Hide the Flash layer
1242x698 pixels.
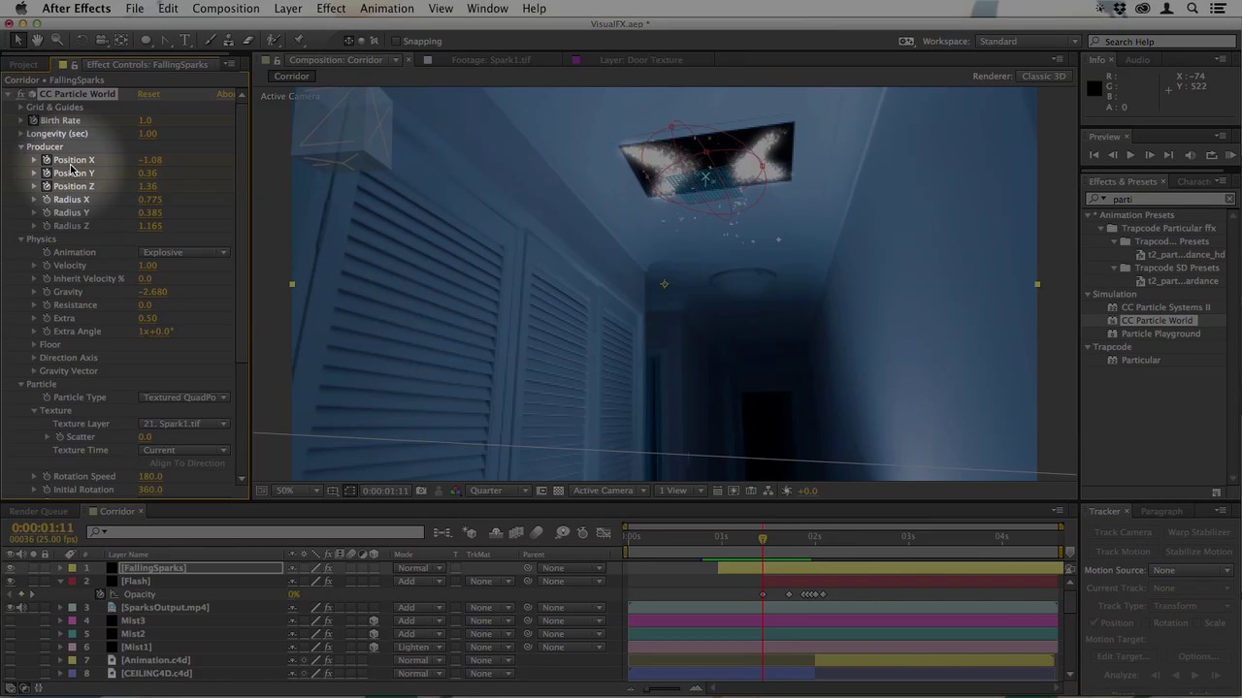click(x=10, y=582)
